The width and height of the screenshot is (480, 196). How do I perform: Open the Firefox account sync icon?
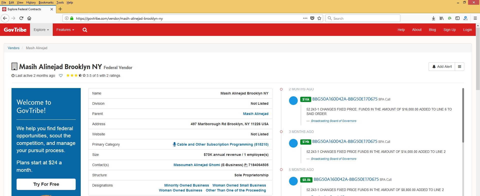tap(465, 18)
